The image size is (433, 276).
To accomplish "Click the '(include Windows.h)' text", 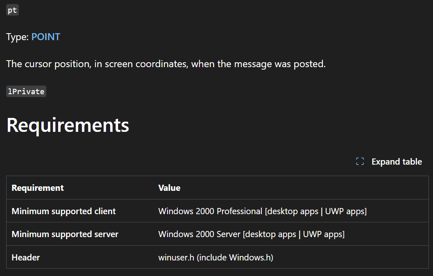I will (235, 257).
